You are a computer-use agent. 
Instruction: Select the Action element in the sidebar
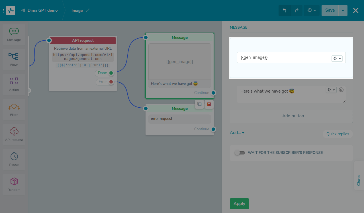coord(14,84)
